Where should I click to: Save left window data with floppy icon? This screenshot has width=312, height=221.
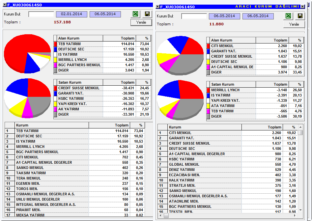click(x=147, y=14)
